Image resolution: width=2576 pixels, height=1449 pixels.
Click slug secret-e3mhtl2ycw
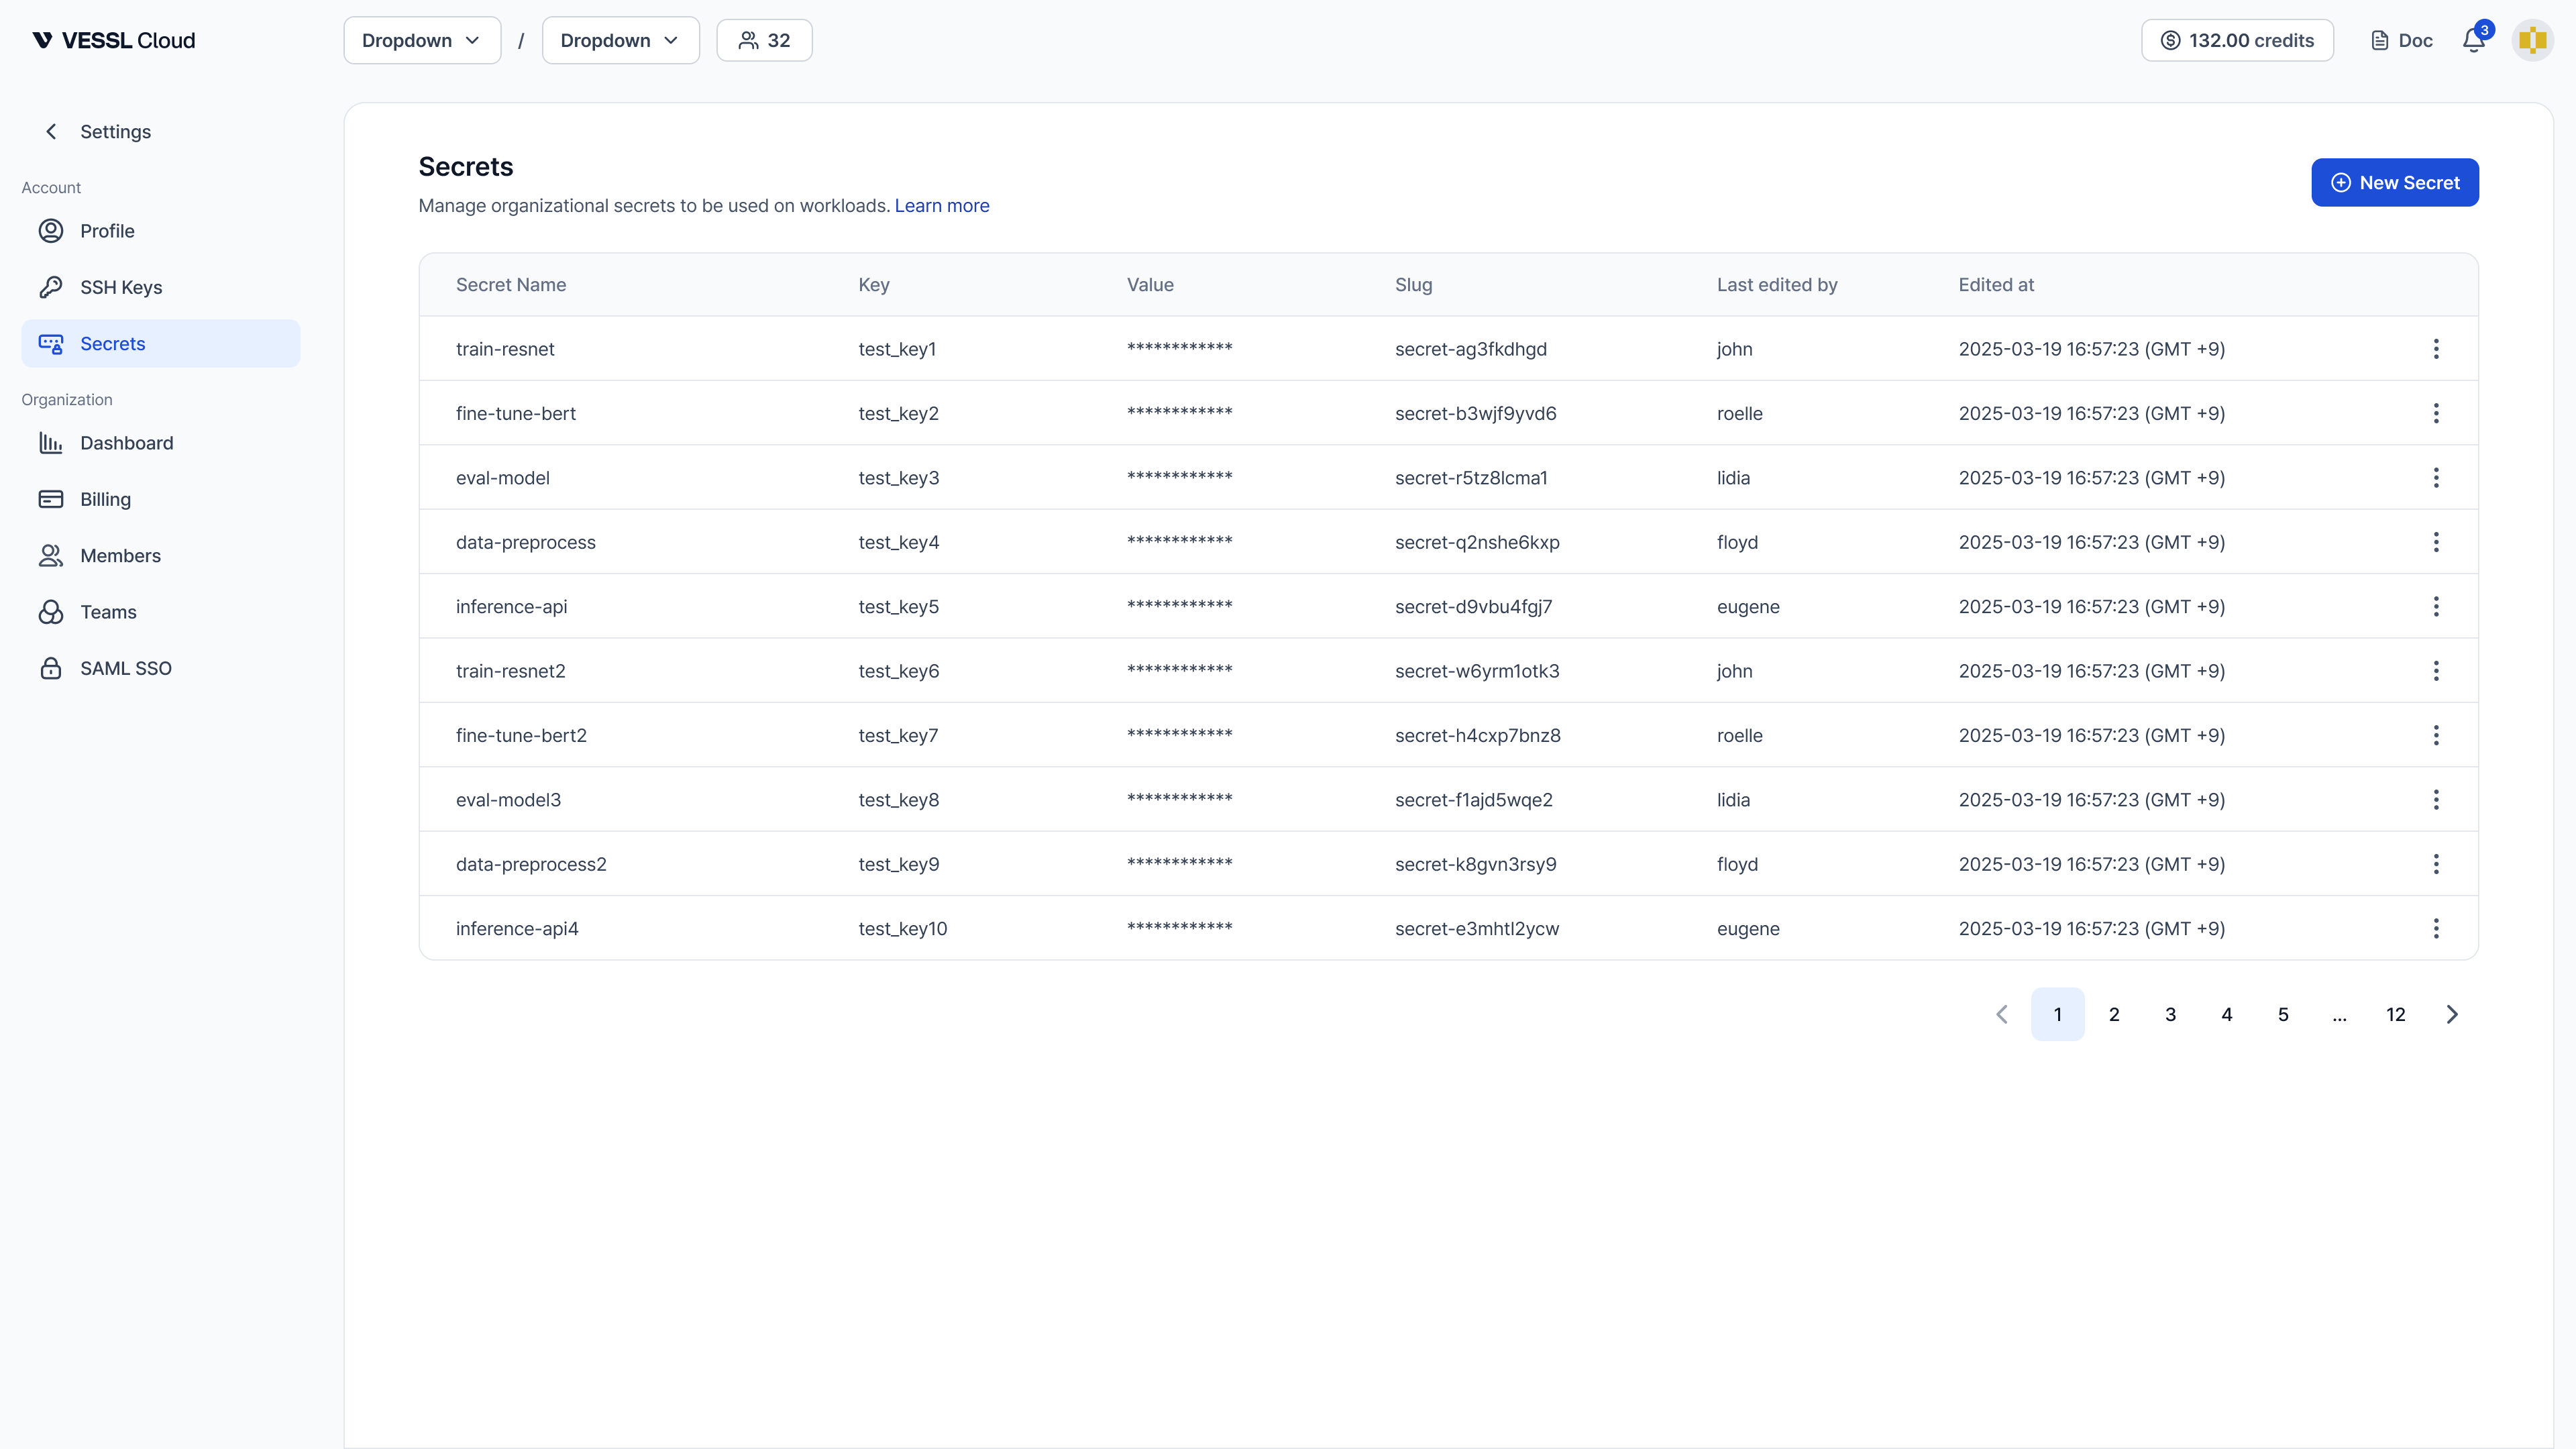point(1477,928)
